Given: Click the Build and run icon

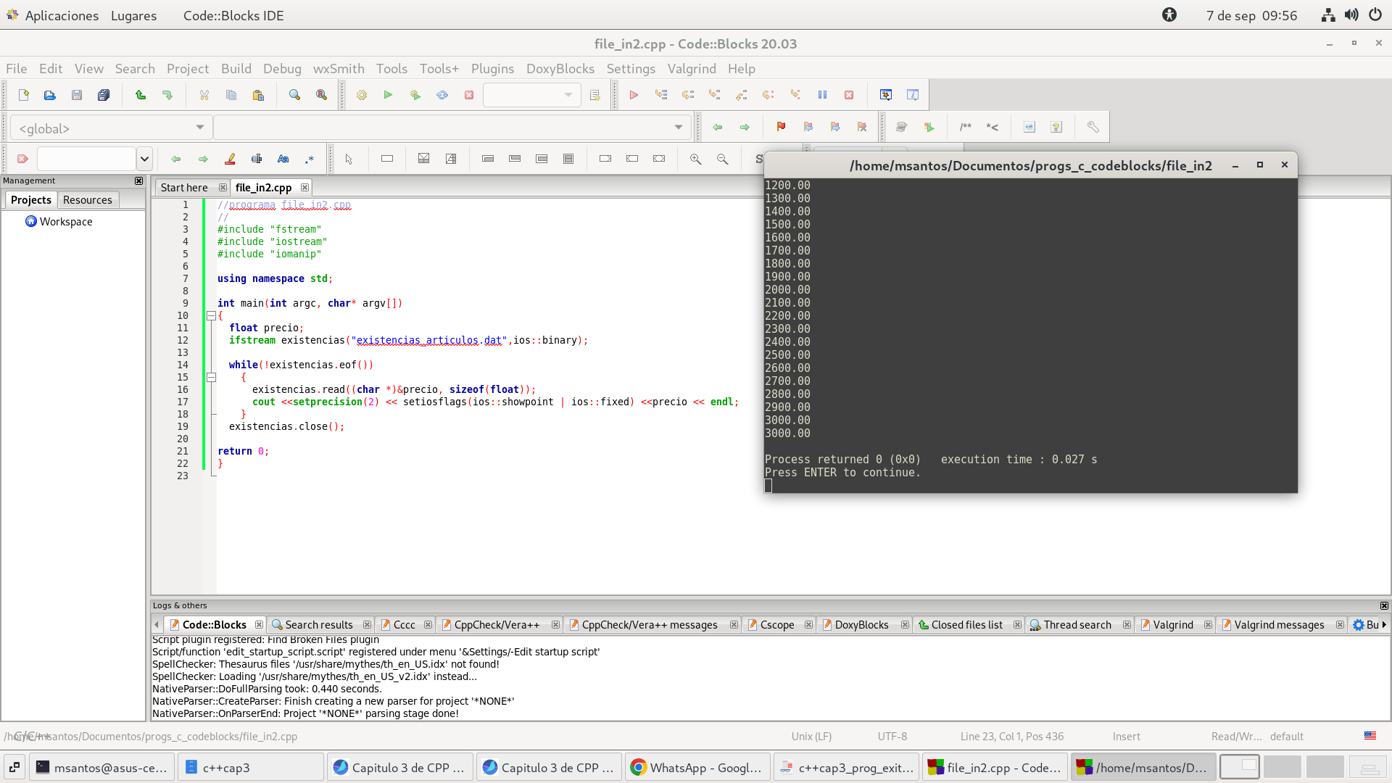Looking at the screenshot, I should point(415,95).
